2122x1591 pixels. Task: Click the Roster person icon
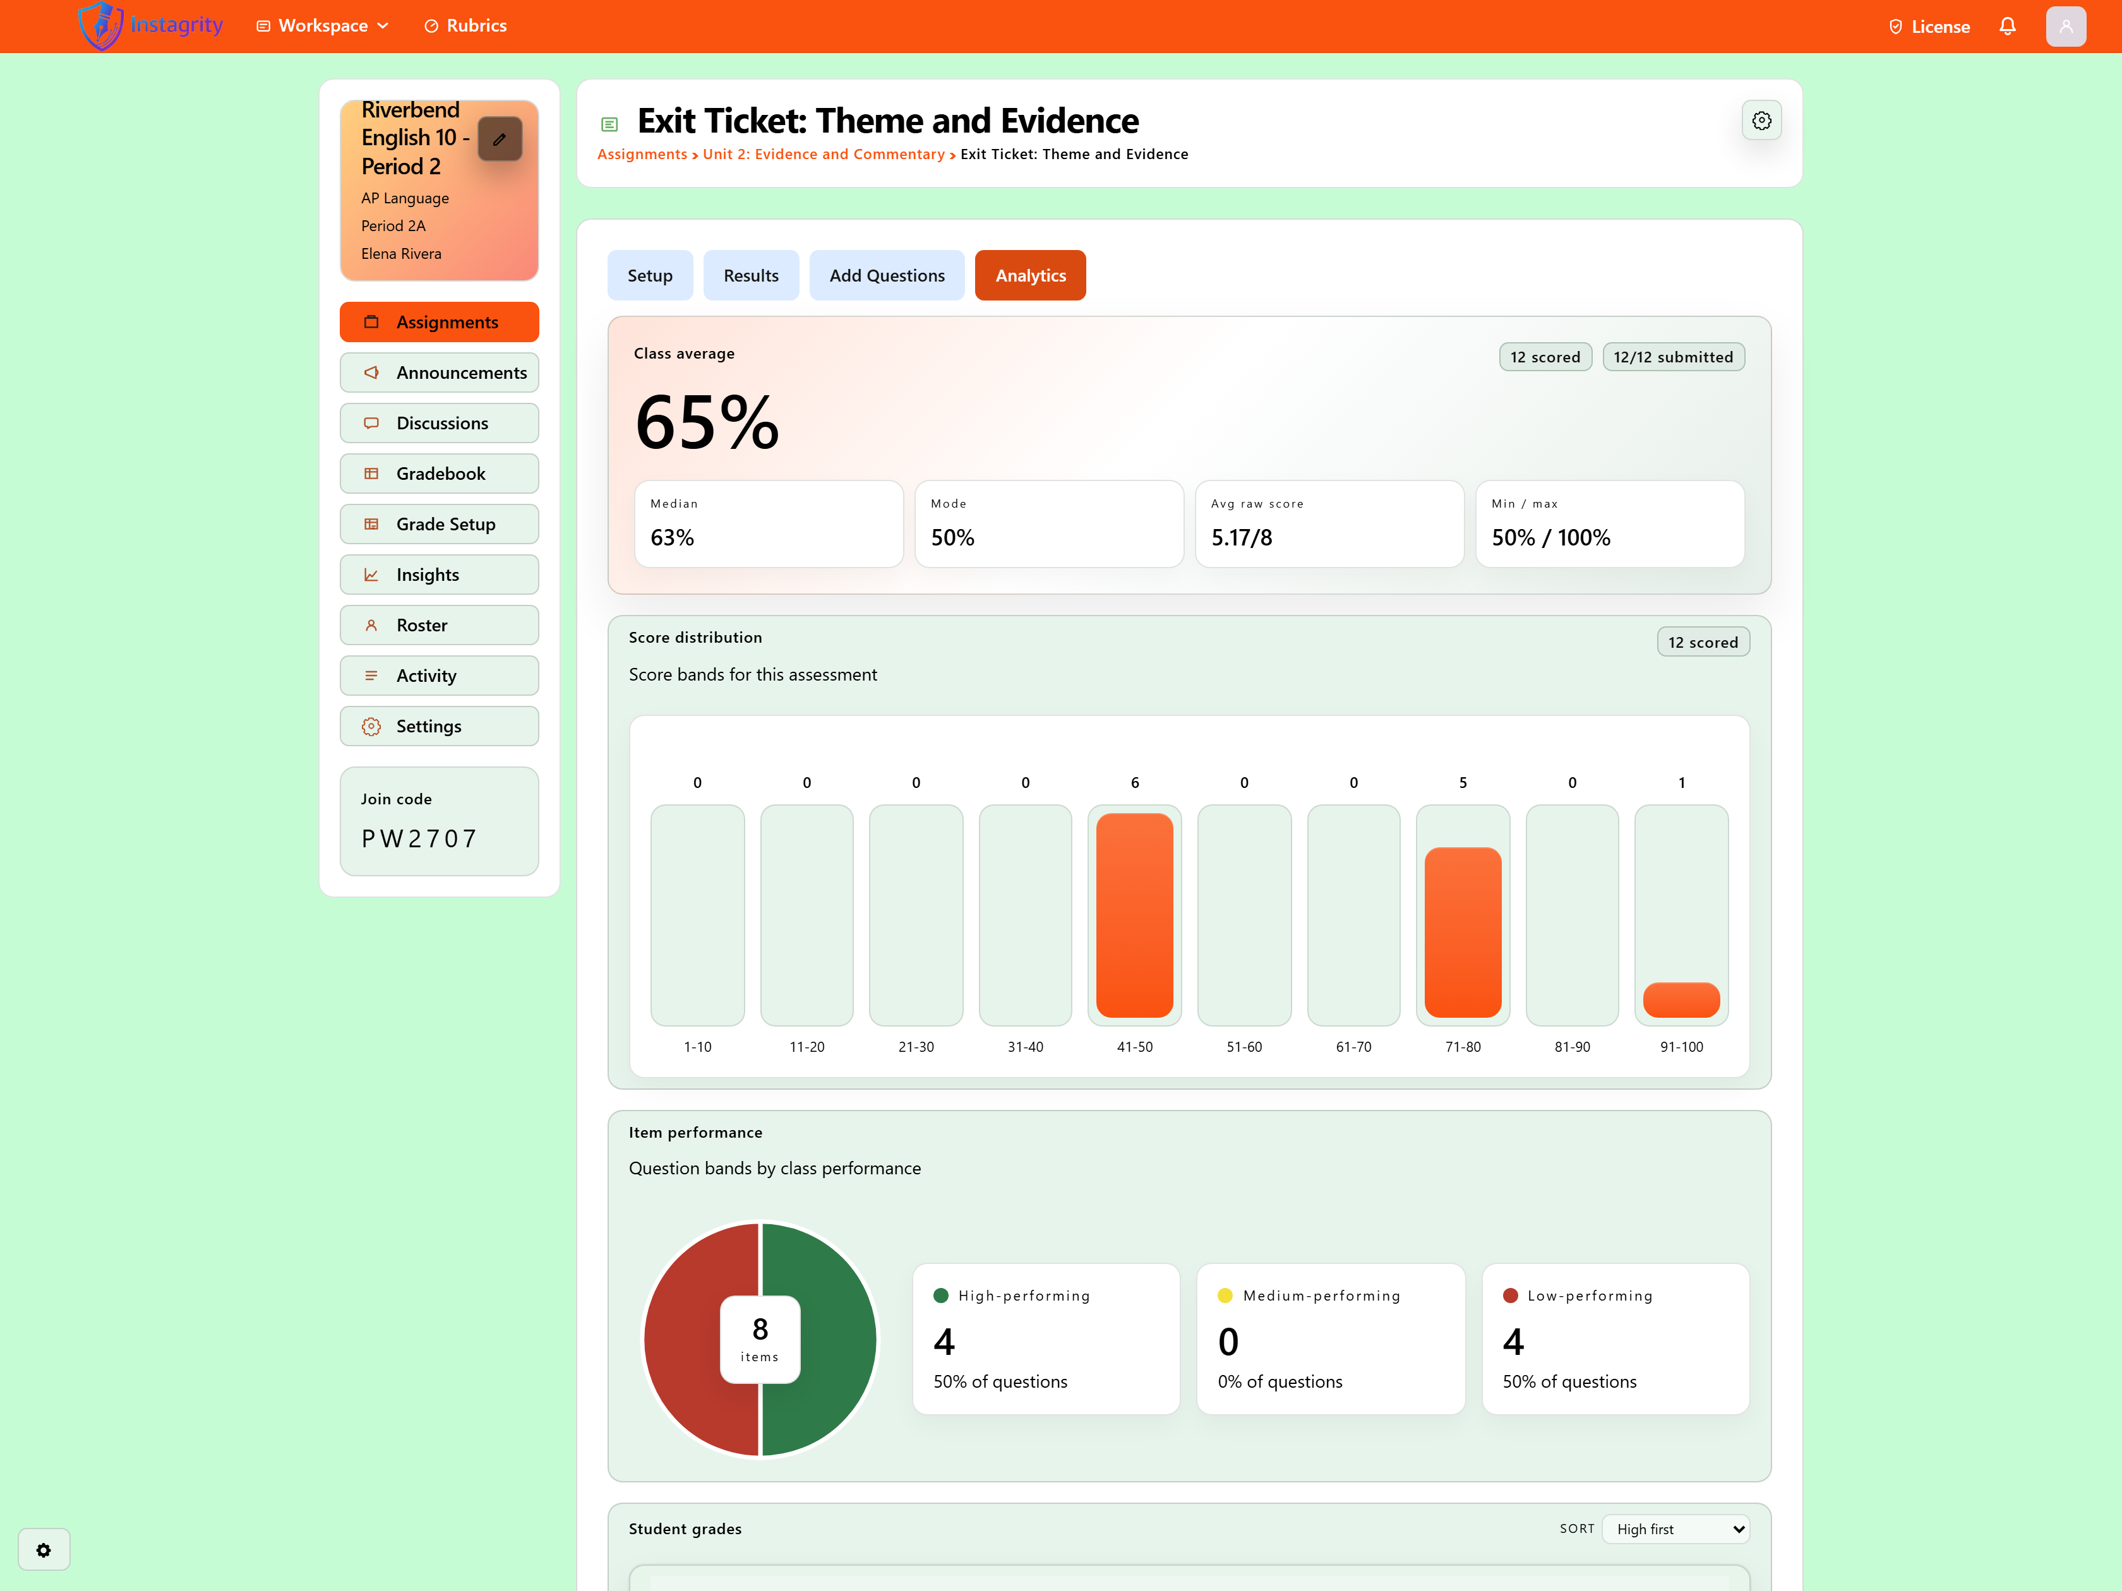click(371, 625)
